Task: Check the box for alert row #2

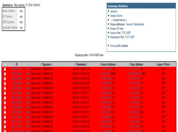Action: click(5, 79)
